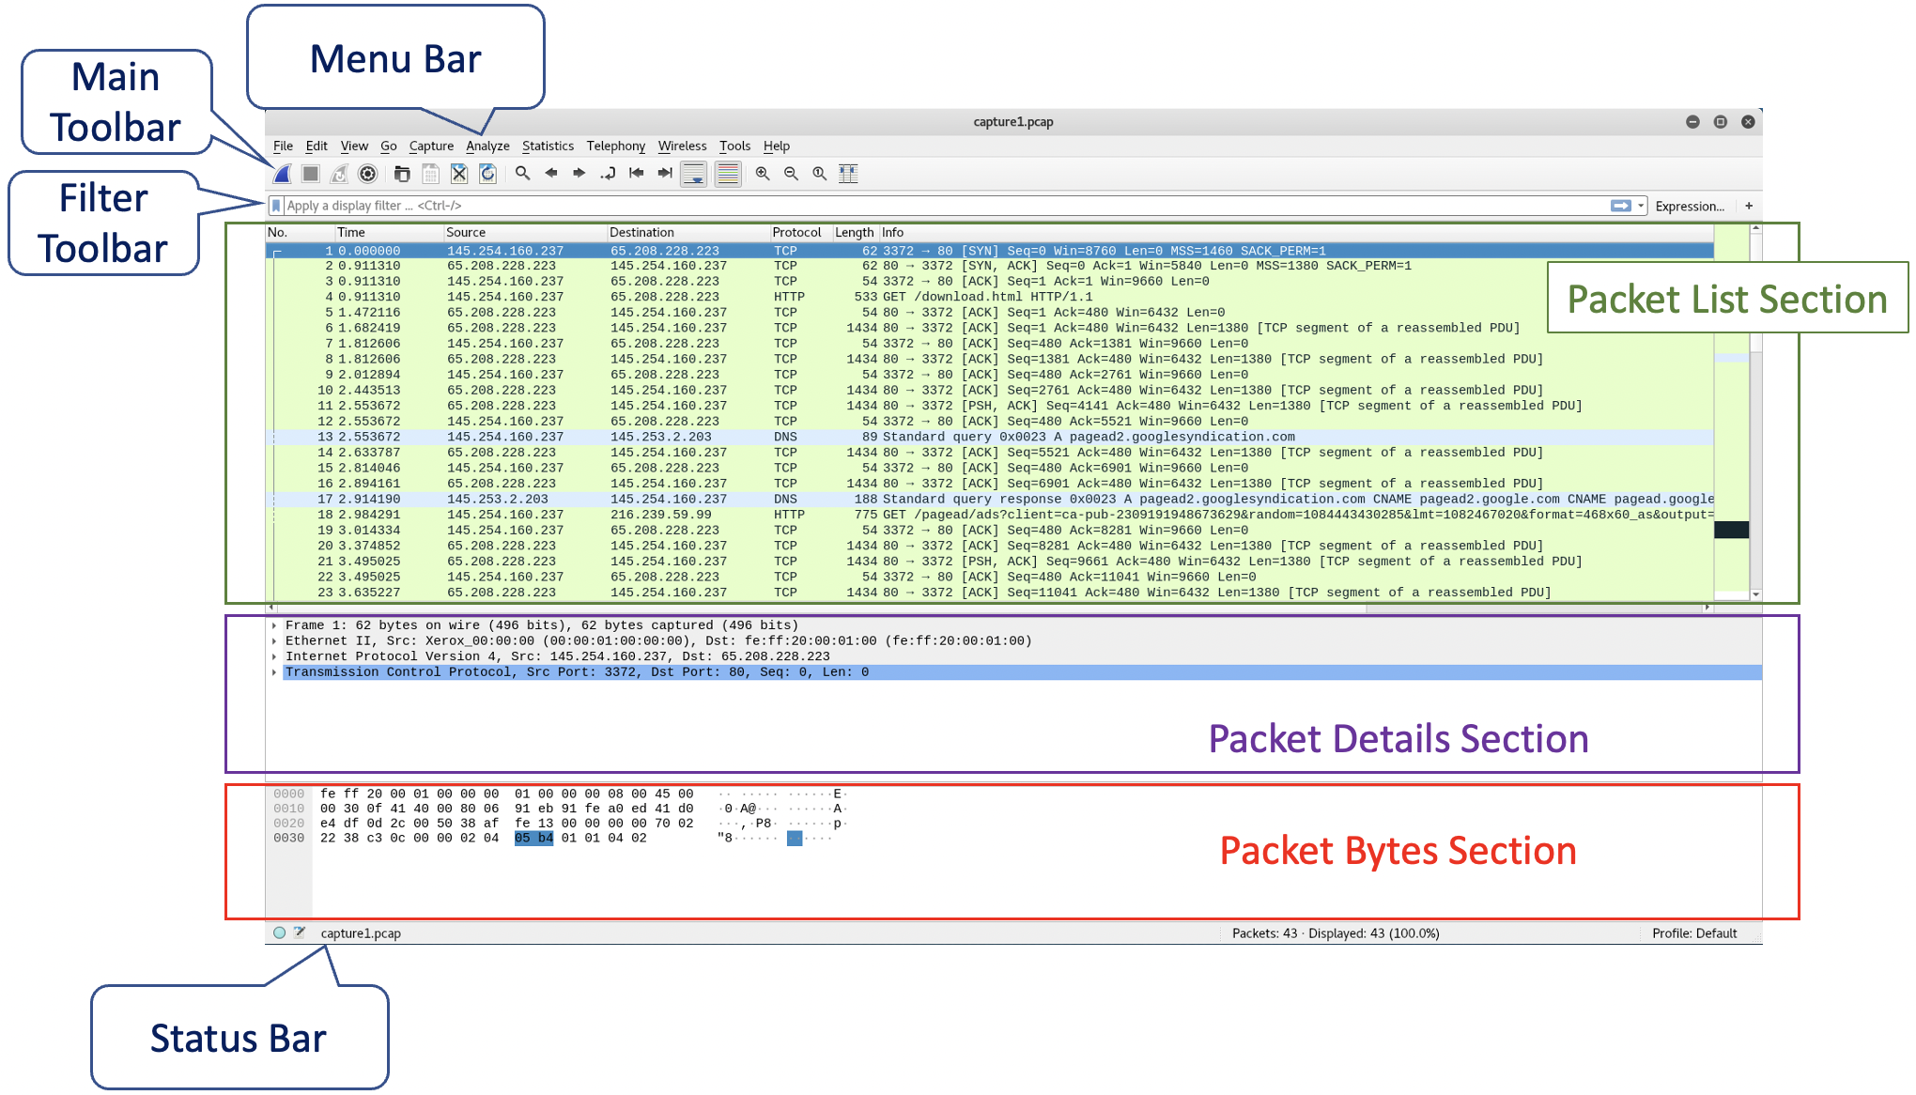This screenshot has width=1916, height=1095.
Task: Add a filter button with plus
Action: tap(1749, 206)
